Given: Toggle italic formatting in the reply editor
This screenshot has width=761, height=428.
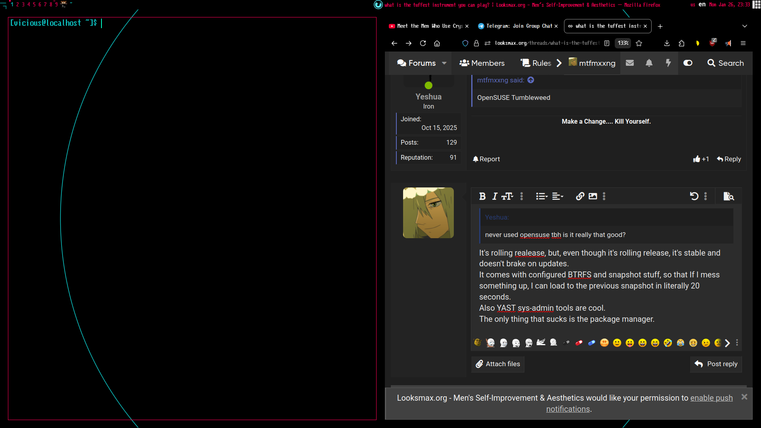Looking at the screenshot, I should pyautogui.click(x=495, y=196).
